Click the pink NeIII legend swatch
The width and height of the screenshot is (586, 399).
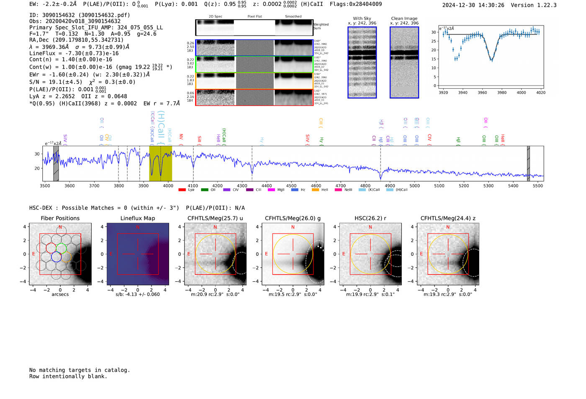[x=338, y=190]
